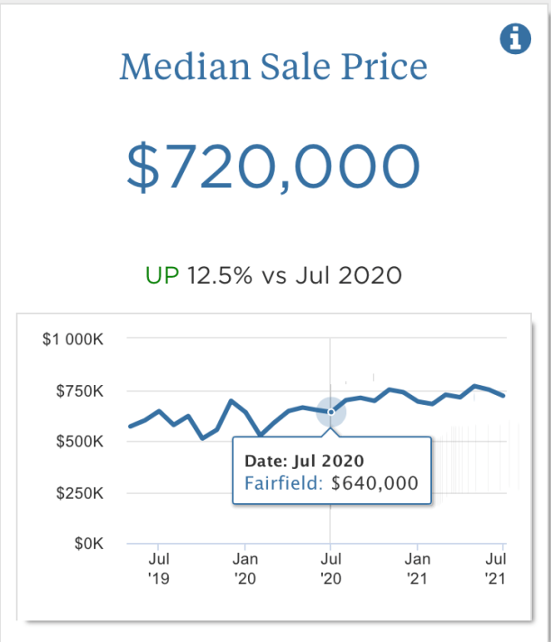
Task: Click the 12.5% vs Jul 2020 text
Action: (x=294, y=275)
